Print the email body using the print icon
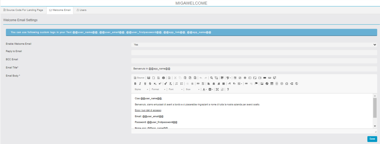The height and width of the screenshot is (144, 380). [x=163, y=78]
